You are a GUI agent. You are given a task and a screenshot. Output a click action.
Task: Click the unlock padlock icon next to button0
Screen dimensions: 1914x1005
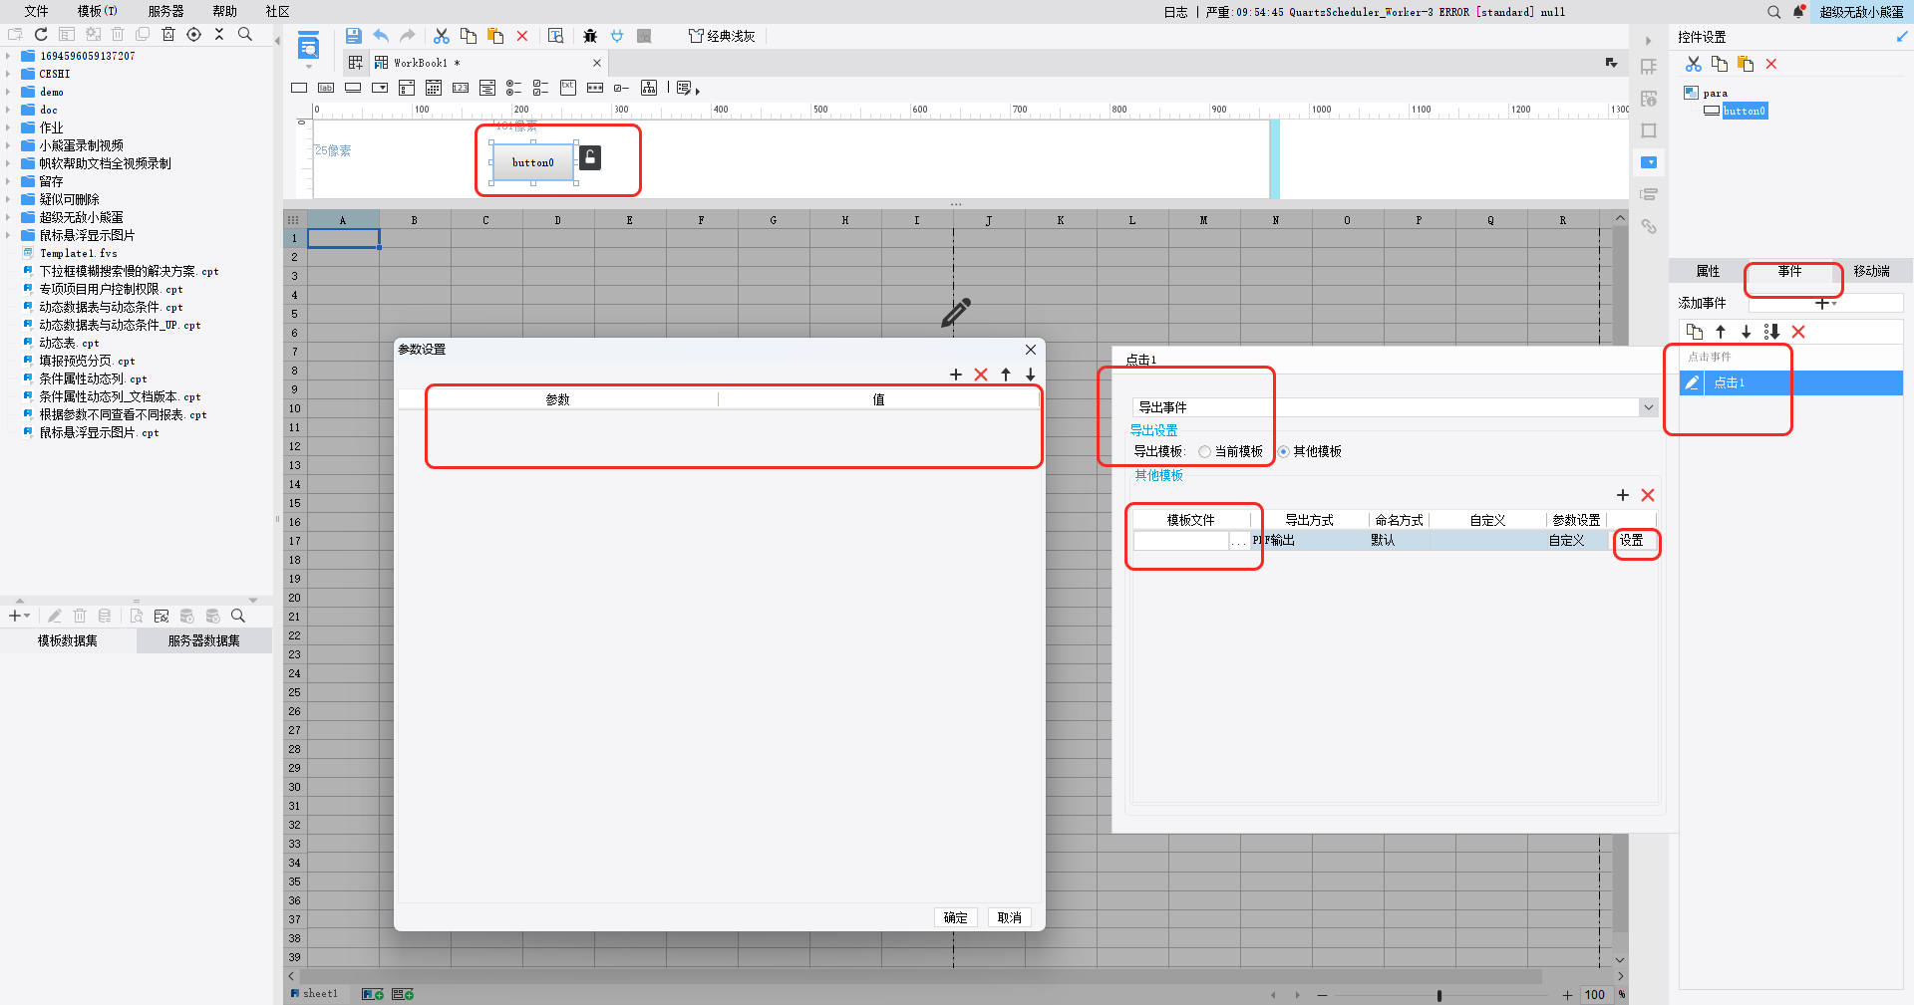pyautogui.click(x=590, y=157)
